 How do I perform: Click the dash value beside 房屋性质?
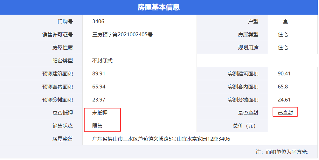coord(94,48)
